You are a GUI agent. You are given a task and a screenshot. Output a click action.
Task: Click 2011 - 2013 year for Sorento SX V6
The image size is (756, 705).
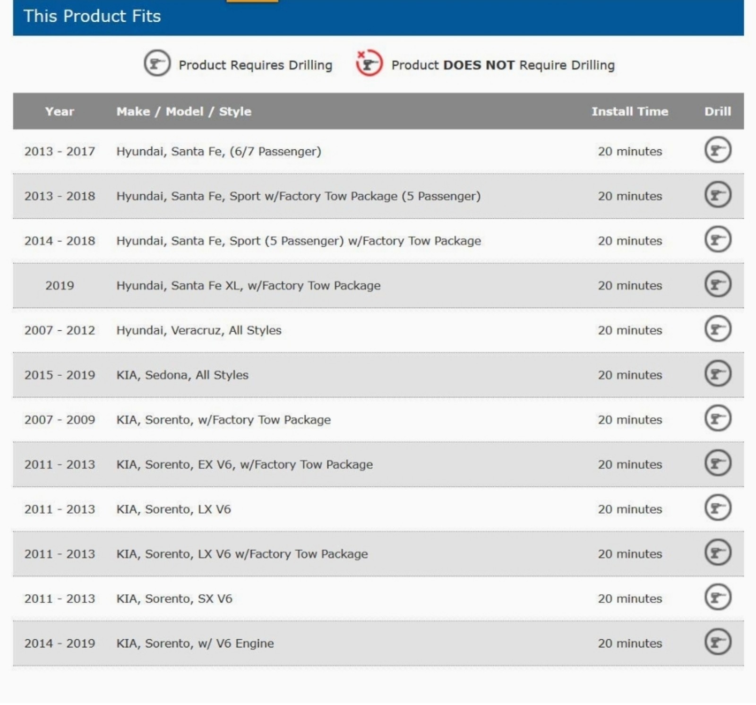(x=60, y=599)
